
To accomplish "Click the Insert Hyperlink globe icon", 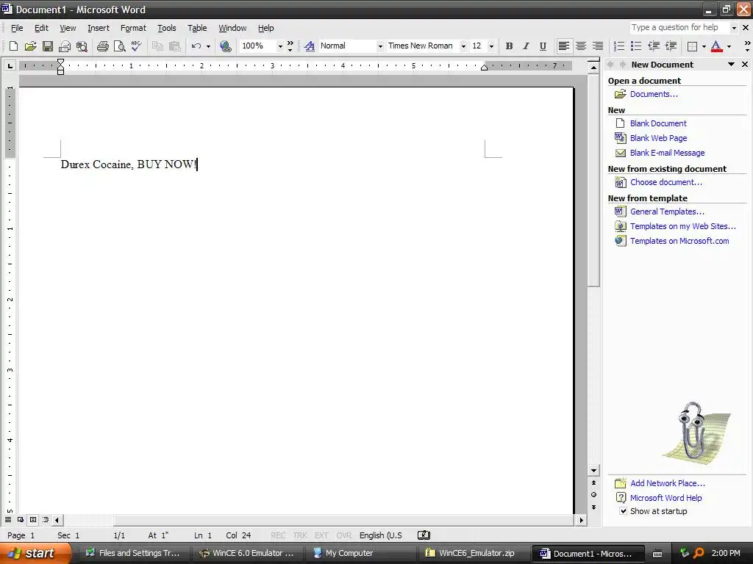I will [225, 46].
